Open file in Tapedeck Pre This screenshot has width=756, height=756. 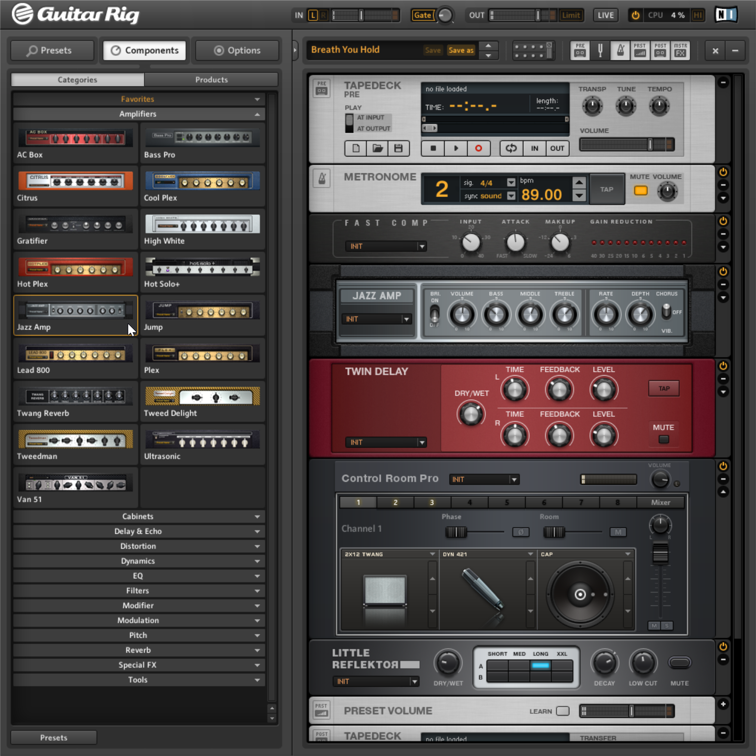(x=377, y=148)
